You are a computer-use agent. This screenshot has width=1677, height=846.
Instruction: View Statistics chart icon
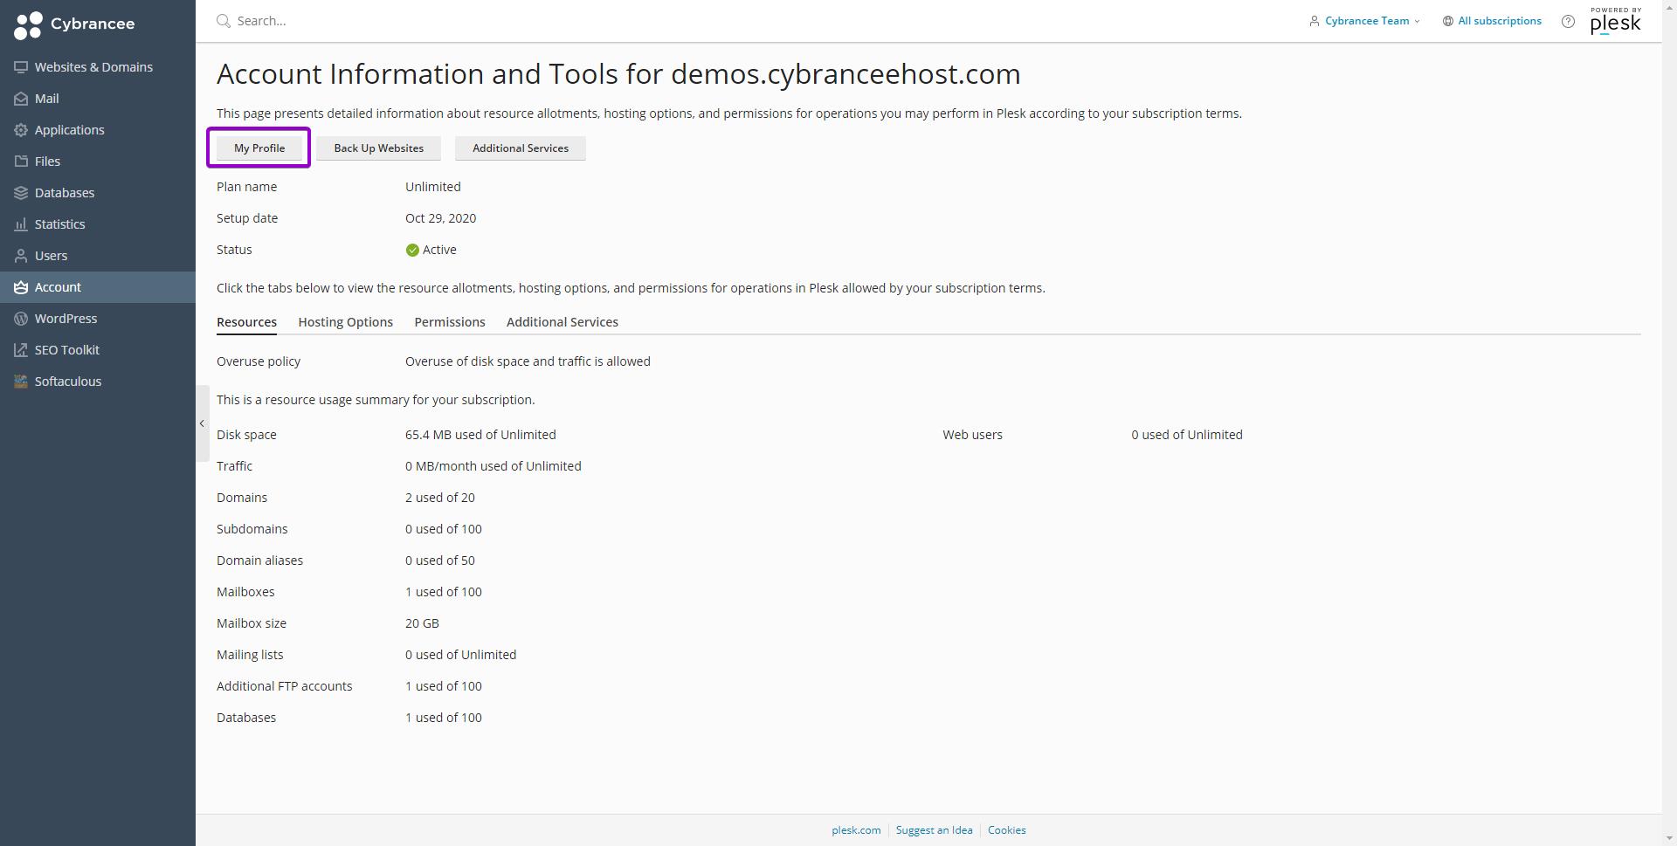21,224
